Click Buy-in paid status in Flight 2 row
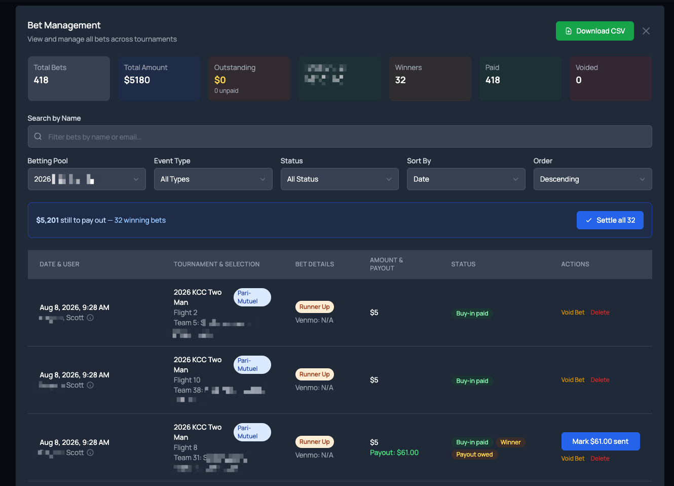This screenshot has height=486, width=674. click(x=472, y=314)
